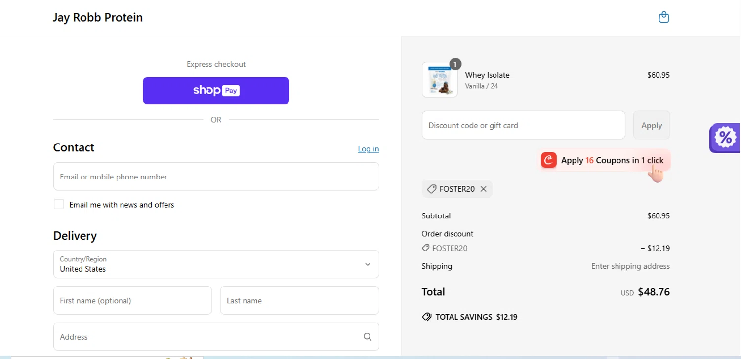
Task: Click the Apply discount button
Action: pyautogui.click(x=652, y=125)
